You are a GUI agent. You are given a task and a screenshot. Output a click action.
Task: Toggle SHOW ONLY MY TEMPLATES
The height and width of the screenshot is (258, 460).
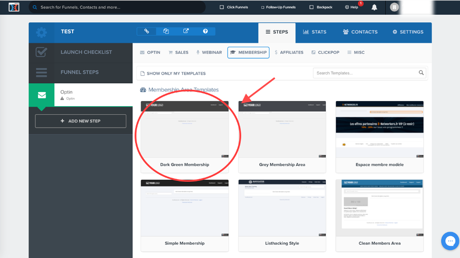(173, 73)
